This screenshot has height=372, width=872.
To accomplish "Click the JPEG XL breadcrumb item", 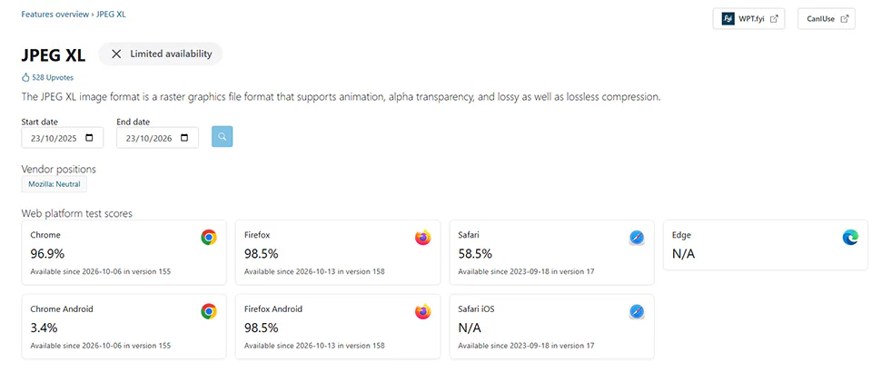I will coord(111,15).
